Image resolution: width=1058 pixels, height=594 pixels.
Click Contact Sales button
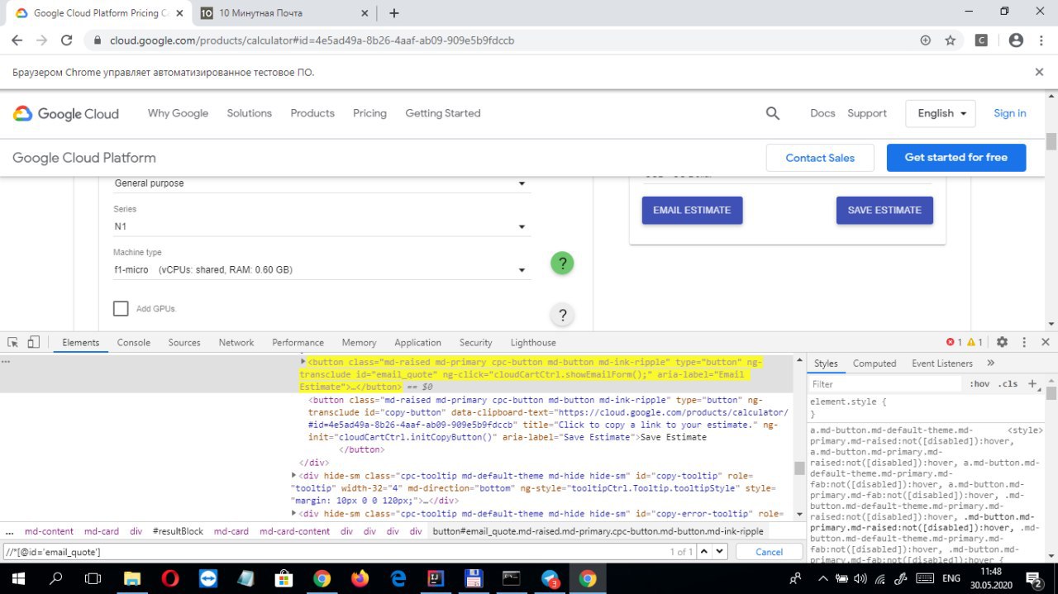point(820,158)
